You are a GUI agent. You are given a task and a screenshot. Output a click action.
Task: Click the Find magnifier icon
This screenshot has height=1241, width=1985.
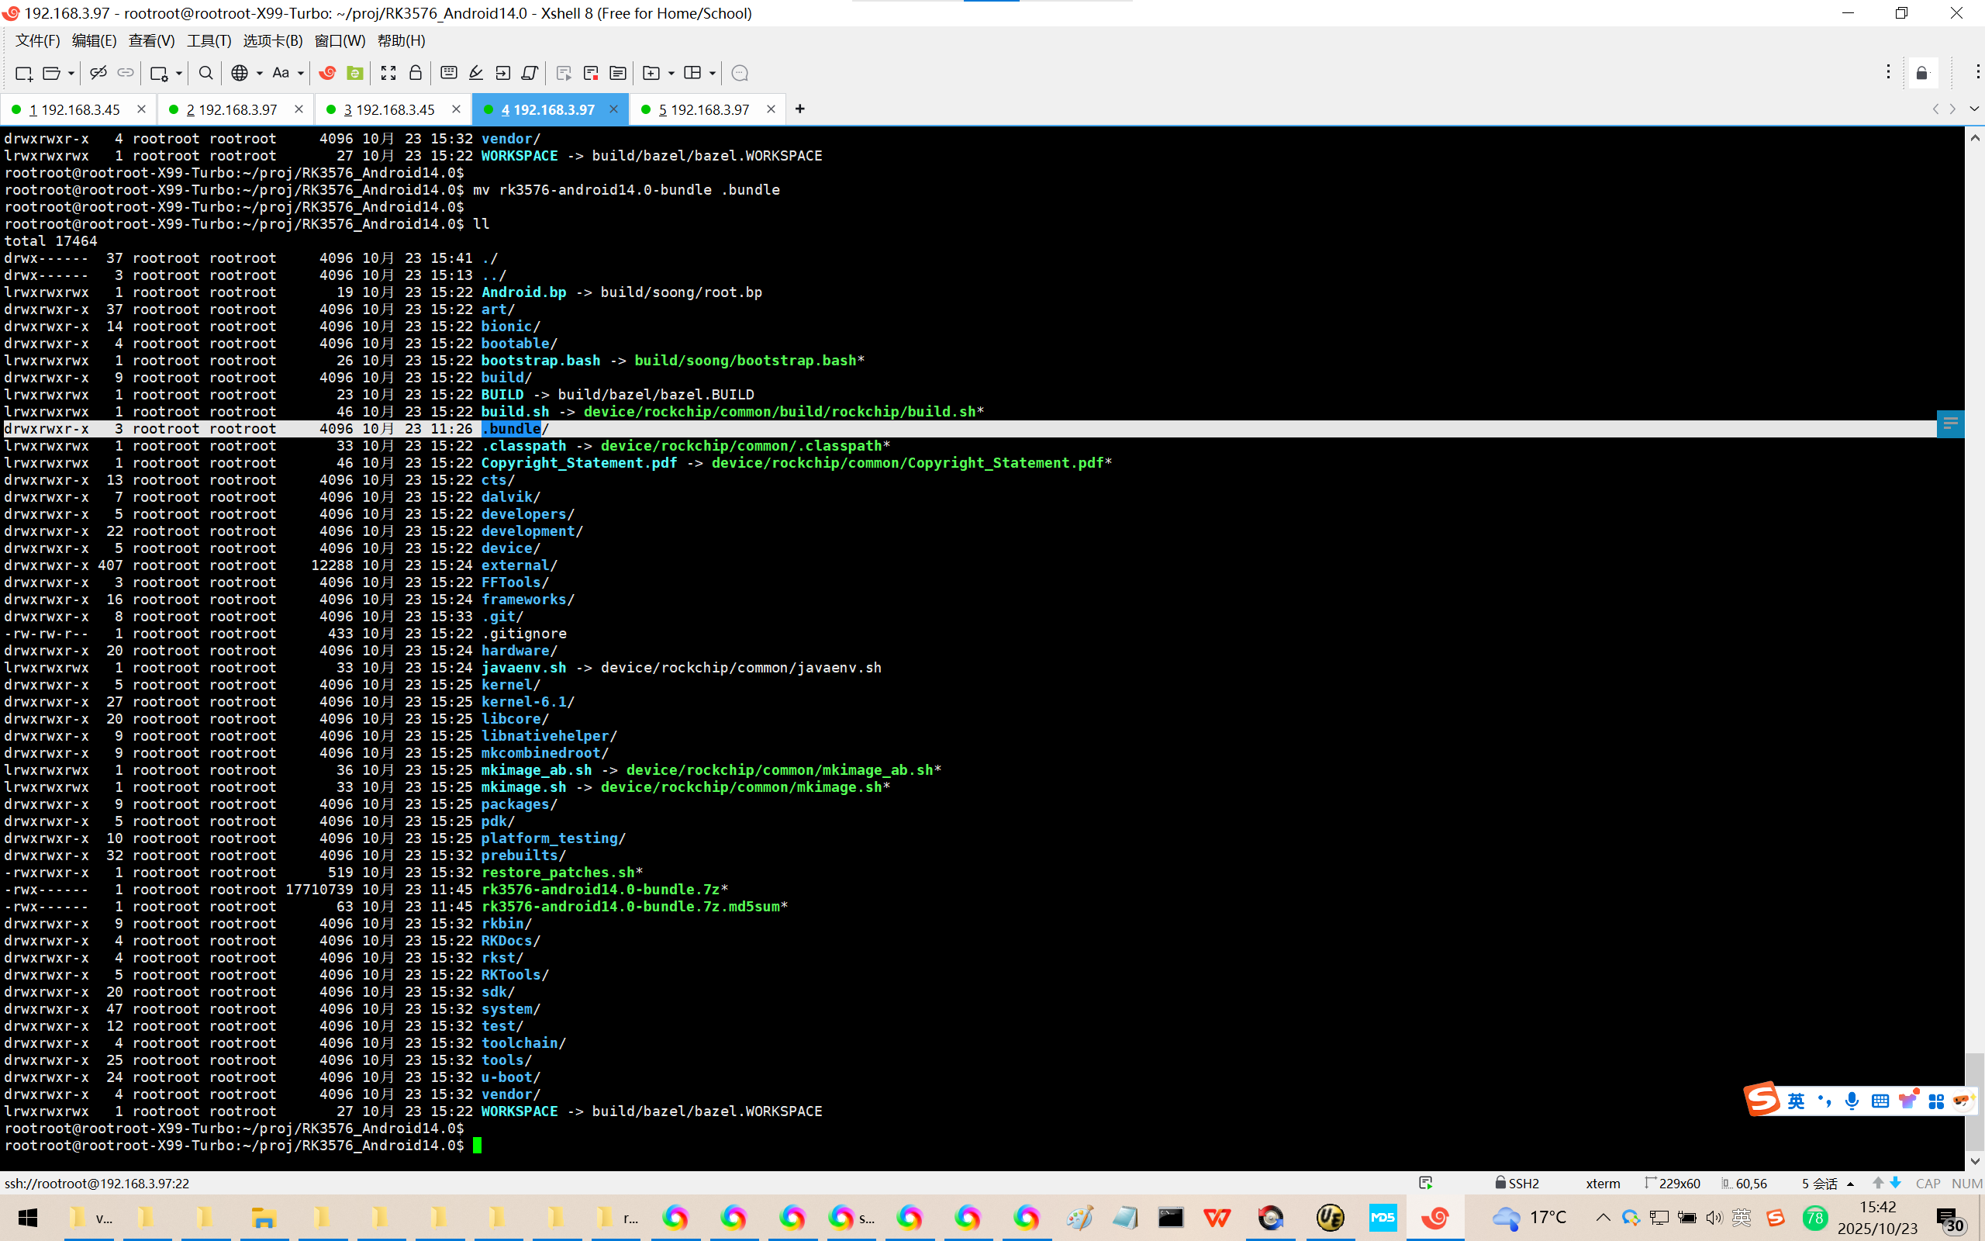[x=206, y=73]
